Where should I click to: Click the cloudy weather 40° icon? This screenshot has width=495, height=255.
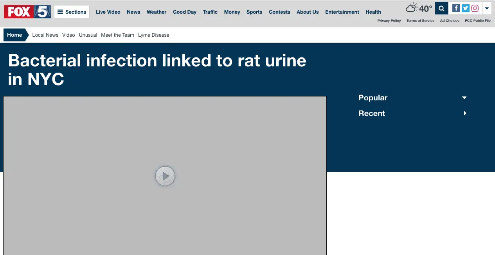click(419, 8)
